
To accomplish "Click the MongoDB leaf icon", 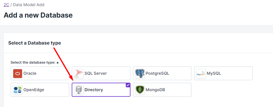I will coord(140,90).
